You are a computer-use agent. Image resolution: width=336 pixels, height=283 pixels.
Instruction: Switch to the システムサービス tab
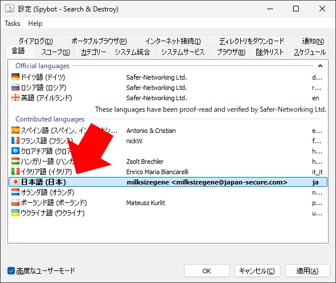[183, 52]
